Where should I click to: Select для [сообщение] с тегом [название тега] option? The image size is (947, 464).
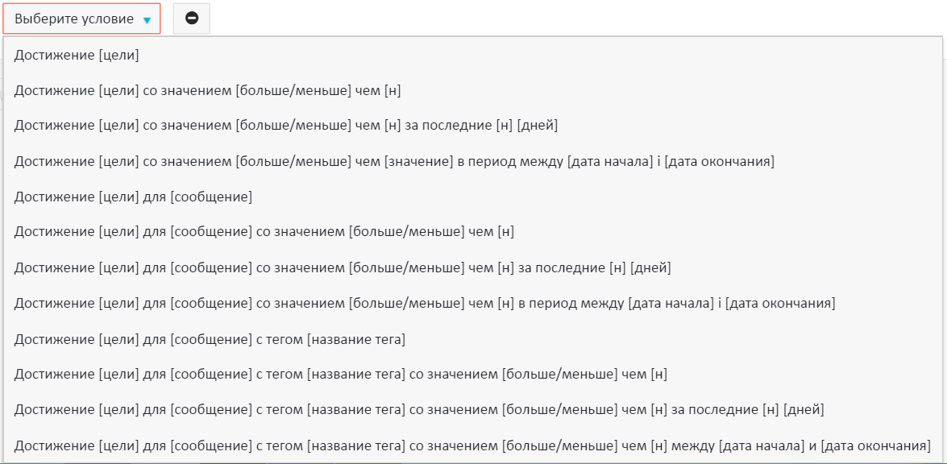[x=210, y=339]
